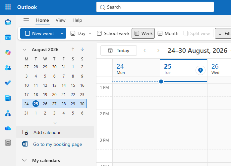Launch Copilot from the sidebar
Viewport: 231px width, 166px height.
click(x=8, y=52)
